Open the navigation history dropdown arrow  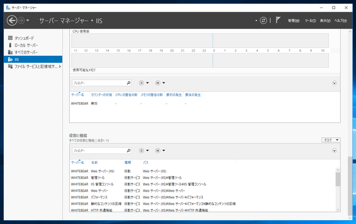coord(28,21)
